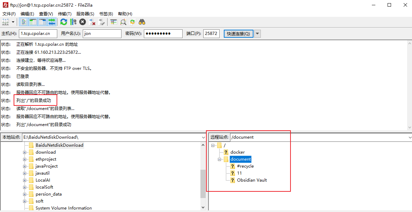Image resolution: width=412 pixels, height=212 pixels.
Task: Reconnect to the last server
Action: tap(102, 22)
